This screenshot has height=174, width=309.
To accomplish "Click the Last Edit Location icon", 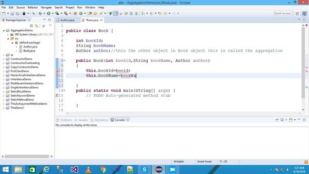I will [160, 14].
